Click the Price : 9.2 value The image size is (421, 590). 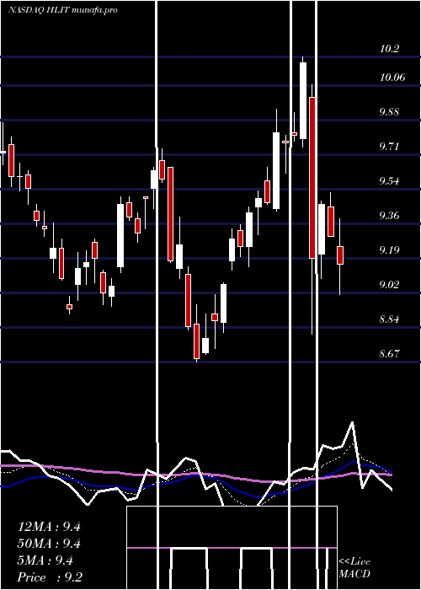50,577
